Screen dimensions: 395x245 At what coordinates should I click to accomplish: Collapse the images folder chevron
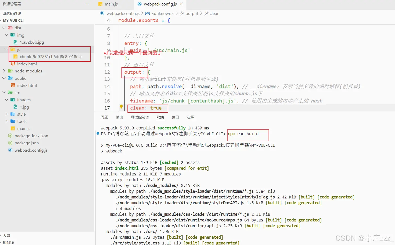pos(7,100)
